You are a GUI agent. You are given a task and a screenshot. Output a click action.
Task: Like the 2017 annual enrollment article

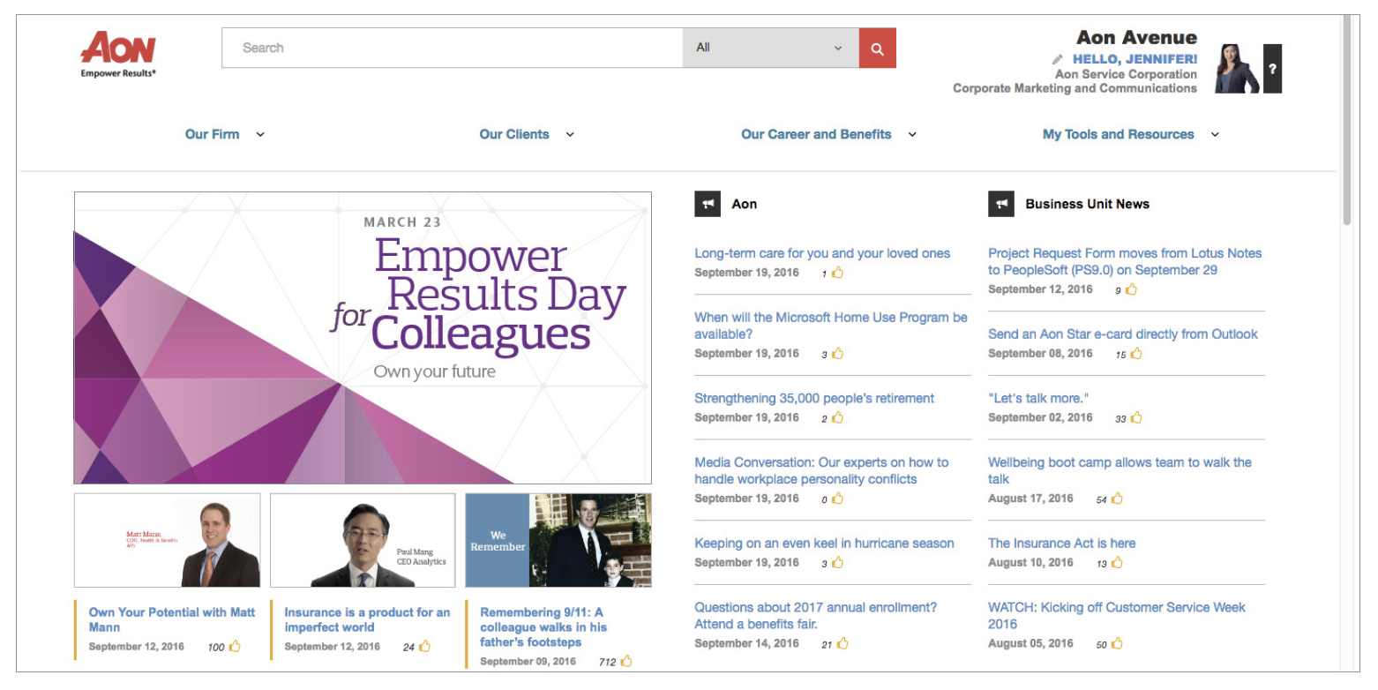pos(843,643)
